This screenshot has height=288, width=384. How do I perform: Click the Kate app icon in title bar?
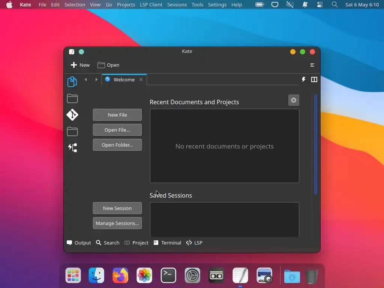point(72,52)
